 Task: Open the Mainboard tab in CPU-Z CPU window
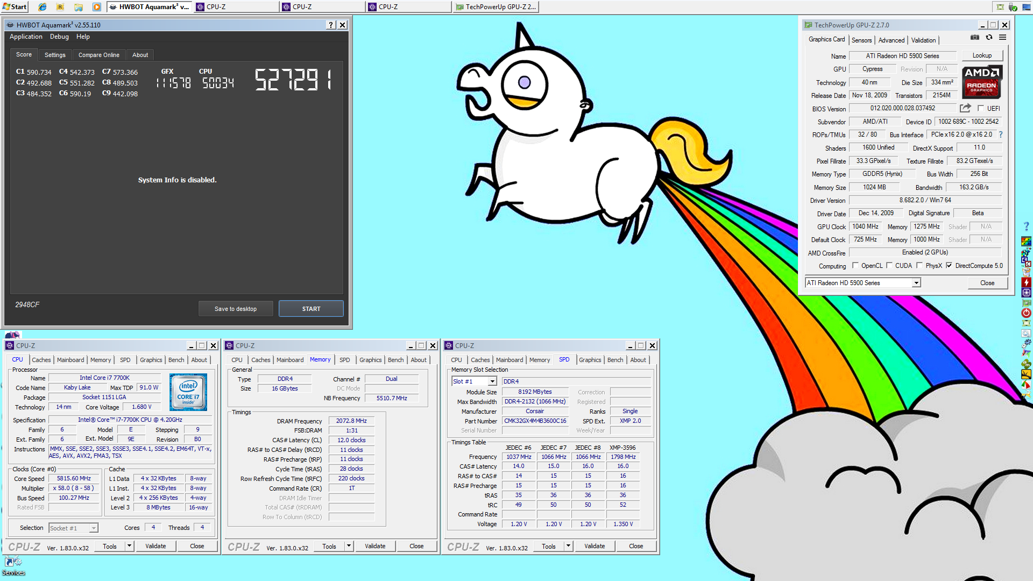tap(70, 360)
